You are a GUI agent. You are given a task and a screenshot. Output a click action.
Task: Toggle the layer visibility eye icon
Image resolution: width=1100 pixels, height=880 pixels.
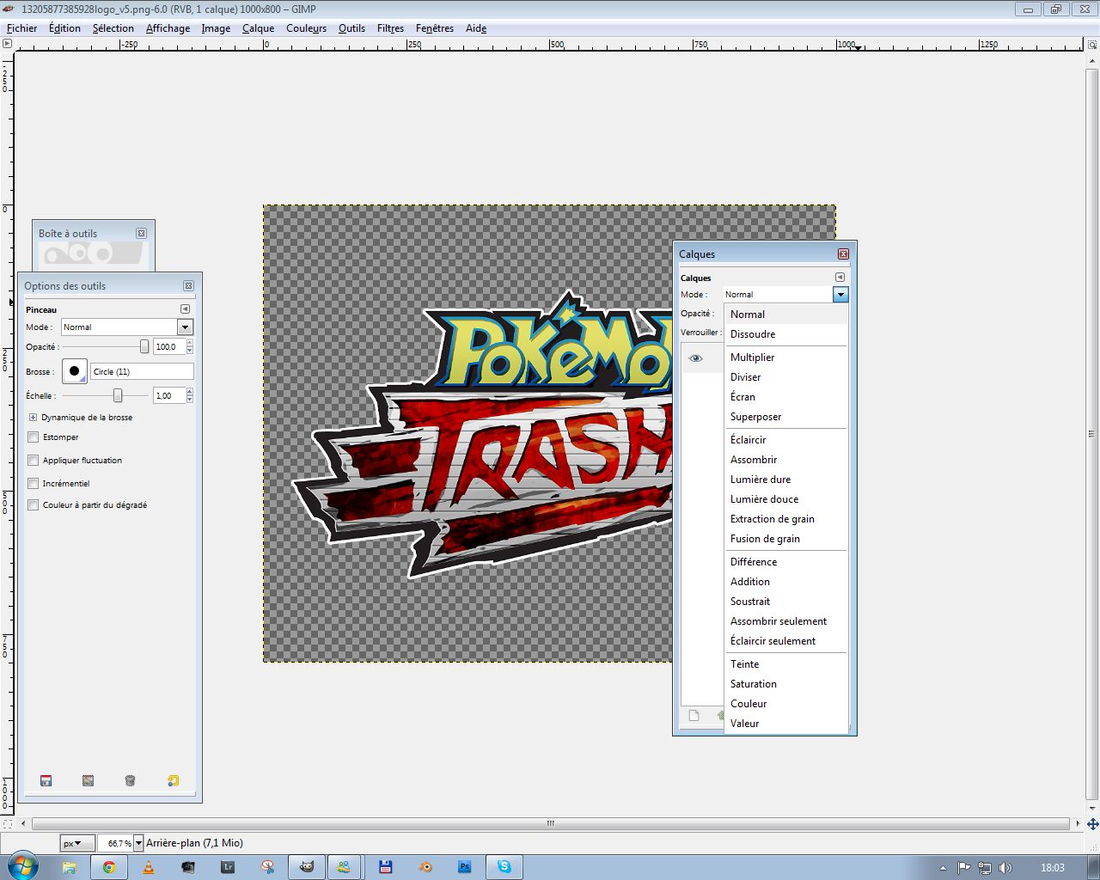click(x=696, y=358)
